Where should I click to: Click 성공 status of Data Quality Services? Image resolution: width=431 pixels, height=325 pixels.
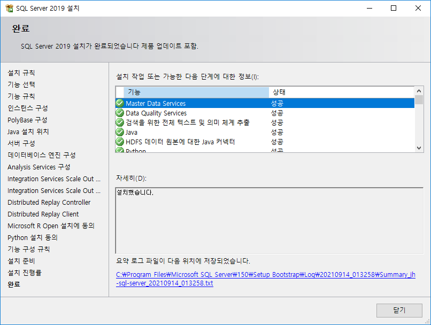(x=277, y=113)
